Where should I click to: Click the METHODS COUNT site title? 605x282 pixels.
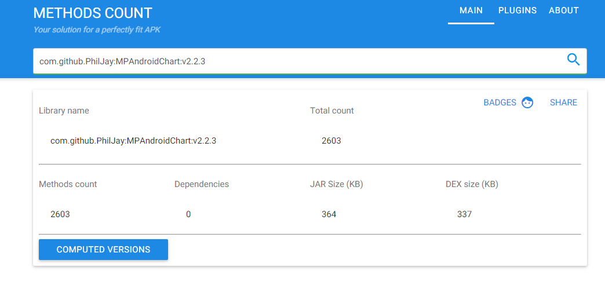coord(93,13)
